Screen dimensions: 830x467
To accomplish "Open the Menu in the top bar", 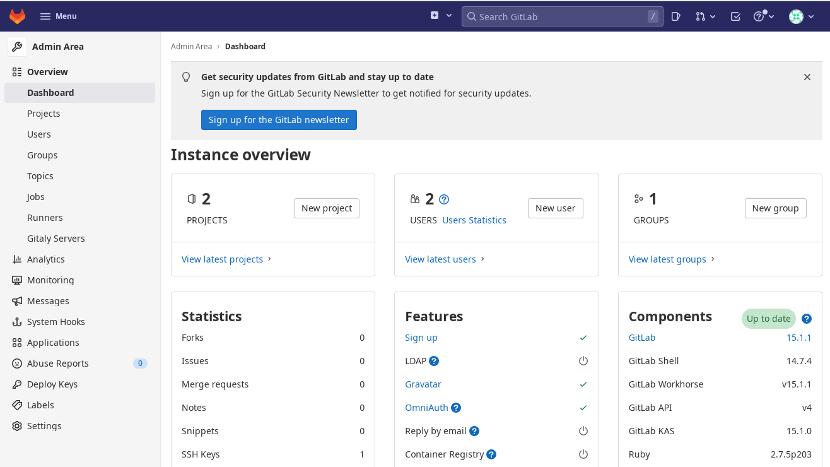I will tap(57, 16).
